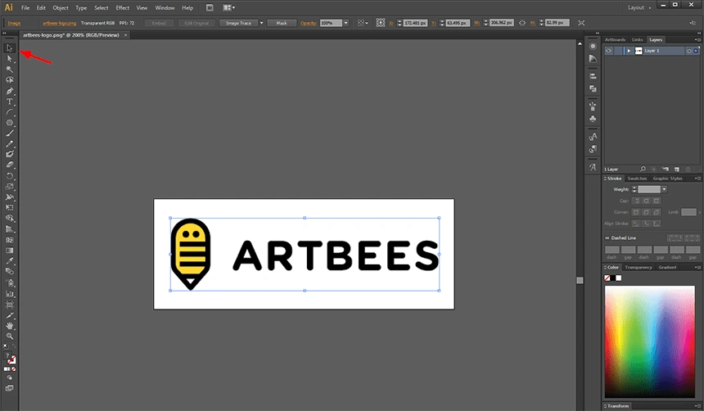This screenshot has height=411, width=704.
Task: Select the Type tool
Action: [10, 102]
